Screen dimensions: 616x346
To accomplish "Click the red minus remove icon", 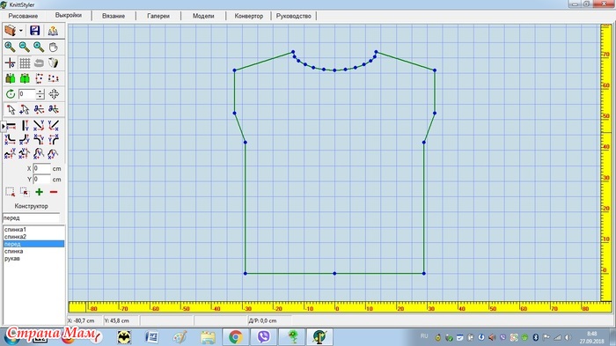I will pos(54,192).
